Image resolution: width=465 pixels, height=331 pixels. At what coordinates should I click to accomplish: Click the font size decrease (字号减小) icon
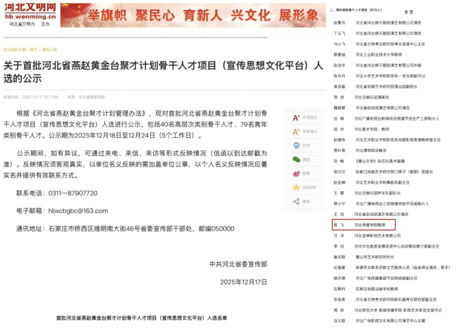[x=295, y=131]
